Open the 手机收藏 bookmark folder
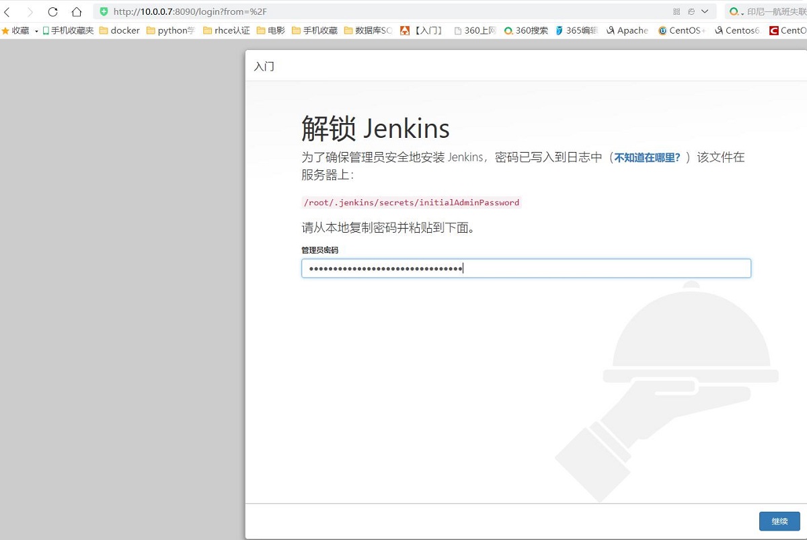807x540 pixels. 315,30
